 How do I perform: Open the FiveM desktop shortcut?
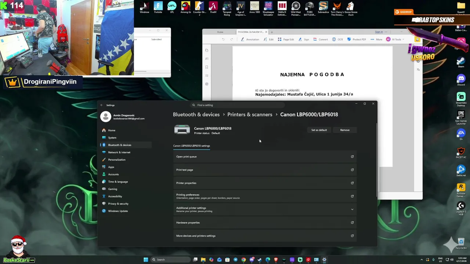213,8
